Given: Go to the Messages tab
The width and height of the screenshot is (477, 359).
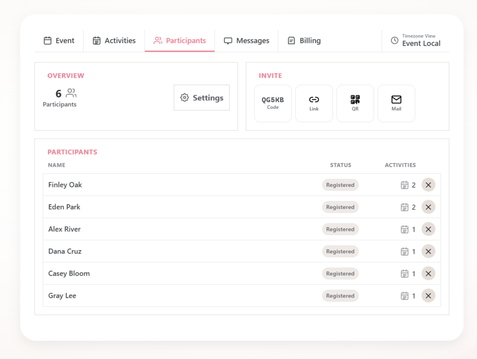Looking at the screenshot, I should pos(246,41).
